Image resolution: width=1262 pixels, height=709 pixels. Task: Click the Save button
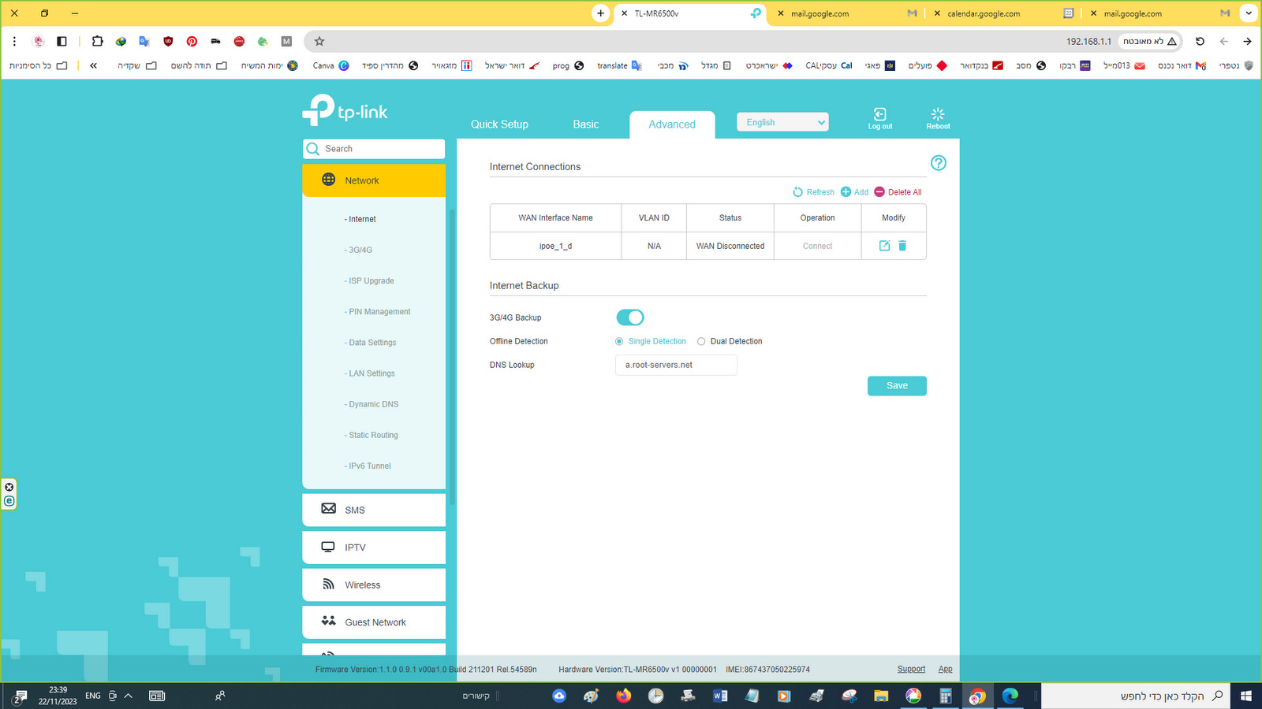897,385
